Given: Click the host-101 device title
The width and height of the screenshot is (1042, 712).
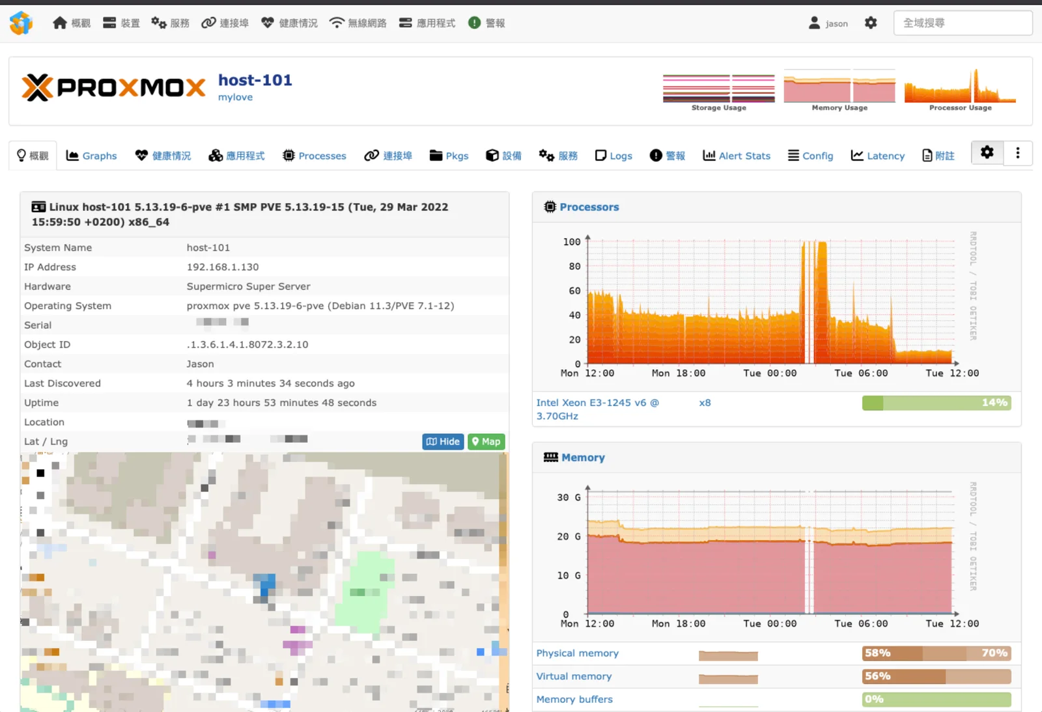Looking at the screenshot, I should click(x=255, y=80).
